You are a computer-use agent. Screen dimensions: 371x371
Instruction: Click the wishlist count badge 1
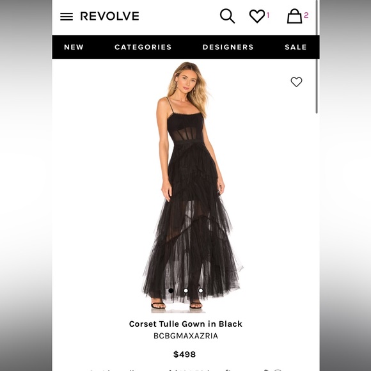(x=268, y=15)
